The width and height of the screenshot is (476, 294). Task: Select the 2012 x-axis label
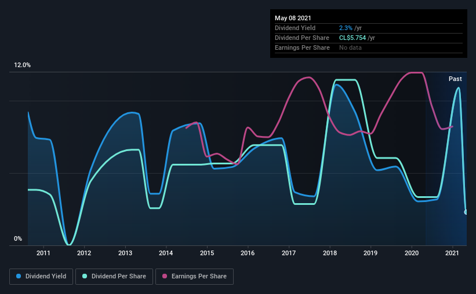click(x=84, y=253)
